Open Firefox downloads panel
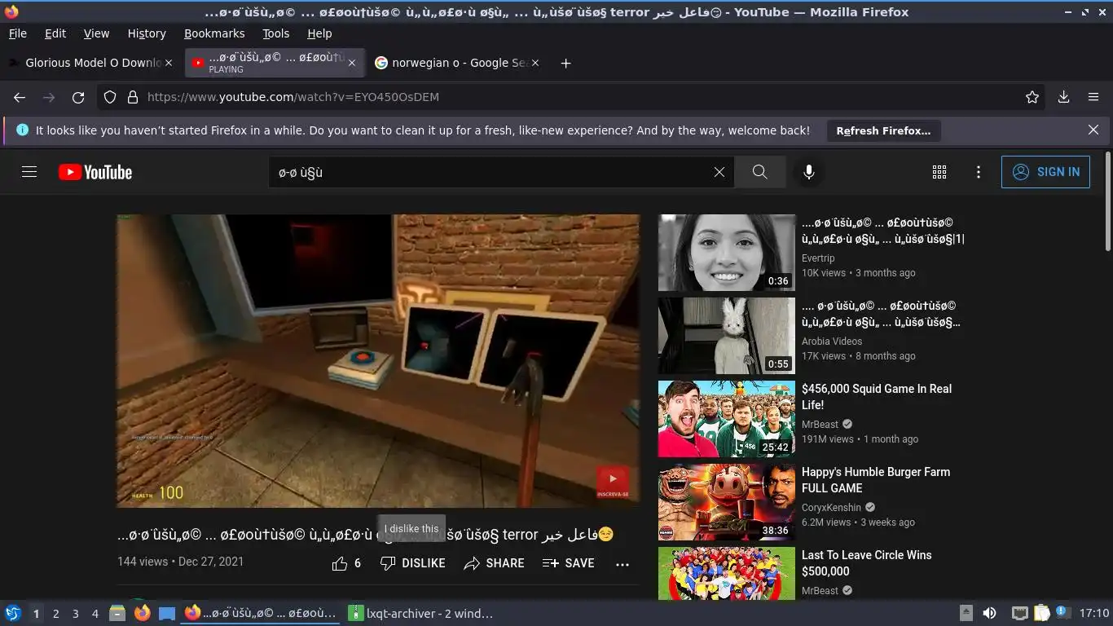 coord(1063,97)
